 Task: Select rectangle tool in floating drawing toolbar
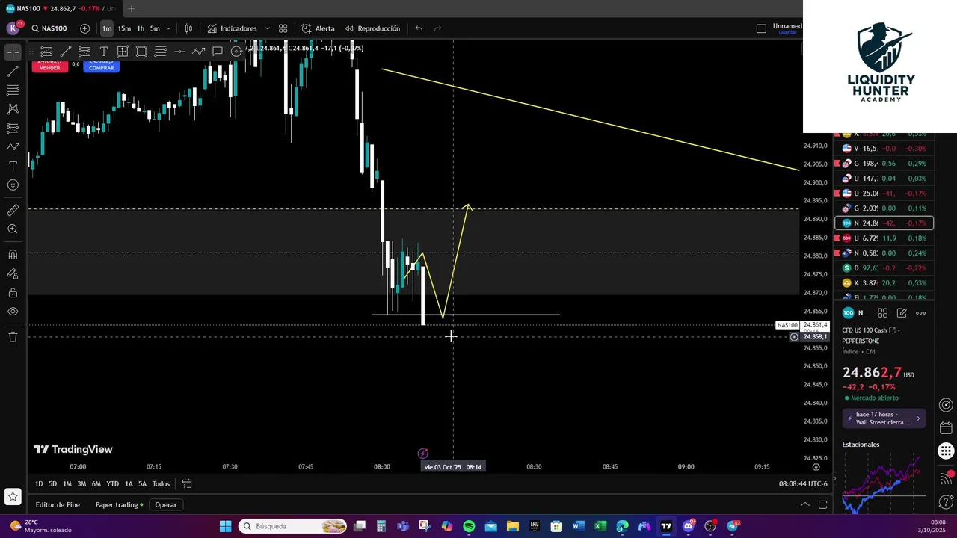point(141,52)
